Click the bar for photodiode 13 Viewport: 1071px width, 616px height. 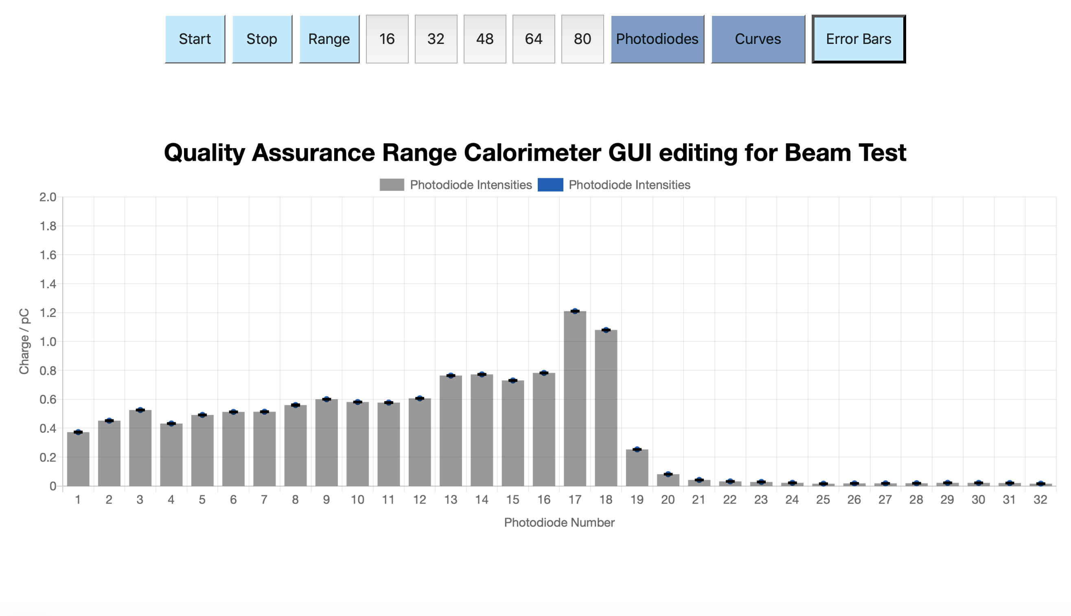pos(451,431)
